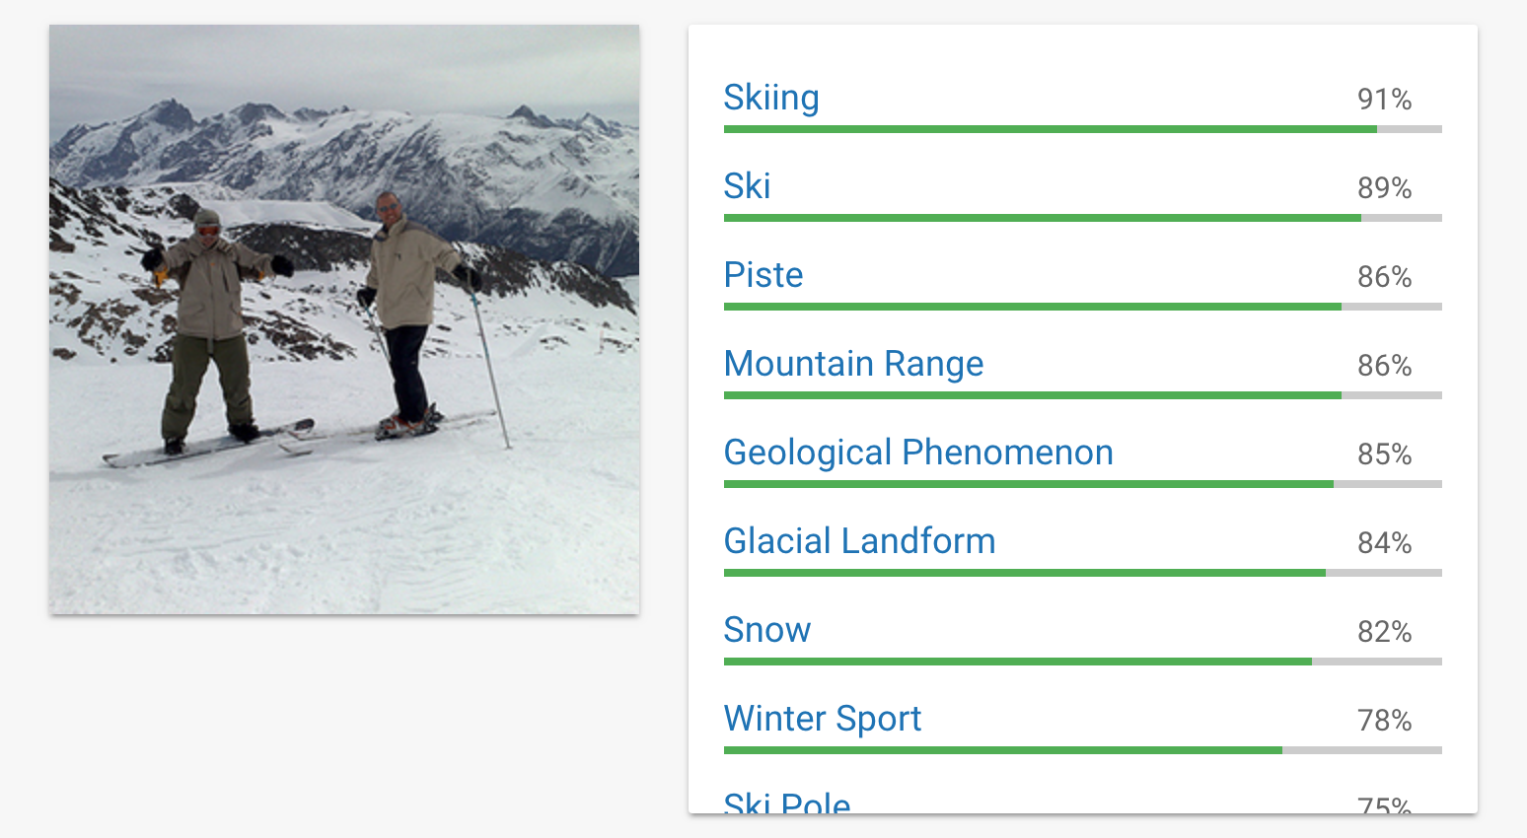Click the Glacial Landform score bar

pyautogui.click(x=1082, y=573)
